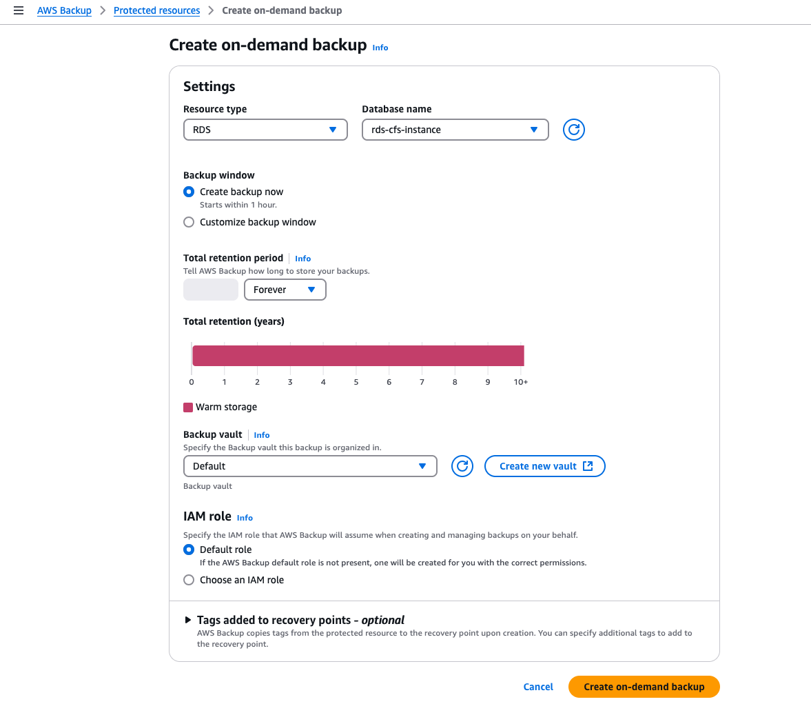Go to AWS Backup breadcrumb
The height and width of the screenshot is (715, 811).
[x=64, y=10]
